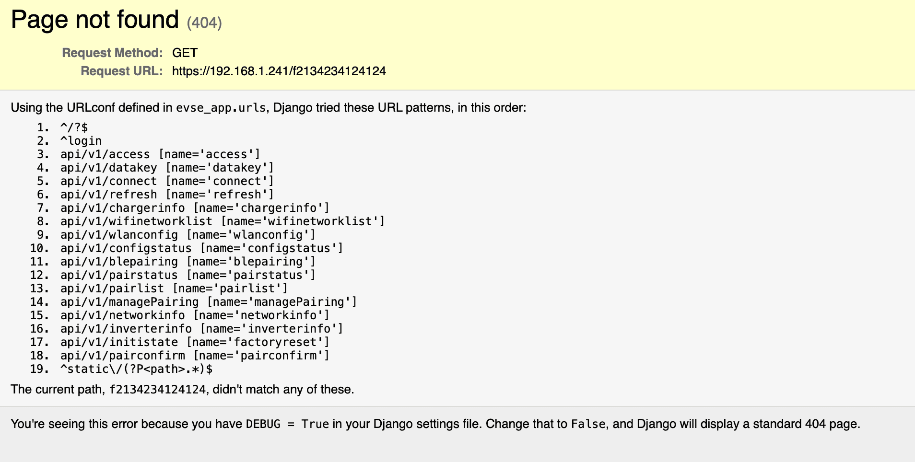Click the api/v1/blepairing pattern entry
This screenshot has height=462, width=915.
[188, 262]
